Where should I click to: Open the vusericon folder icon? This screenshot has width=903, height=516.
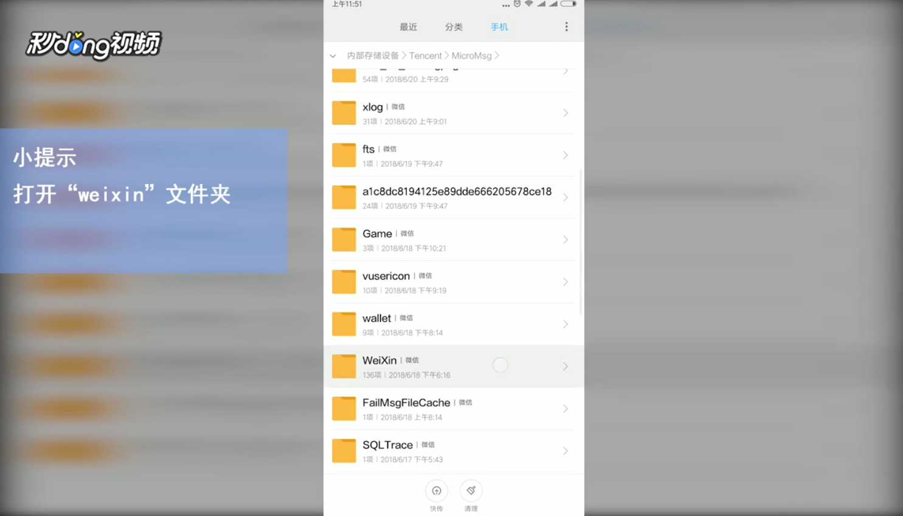[344, 282]
